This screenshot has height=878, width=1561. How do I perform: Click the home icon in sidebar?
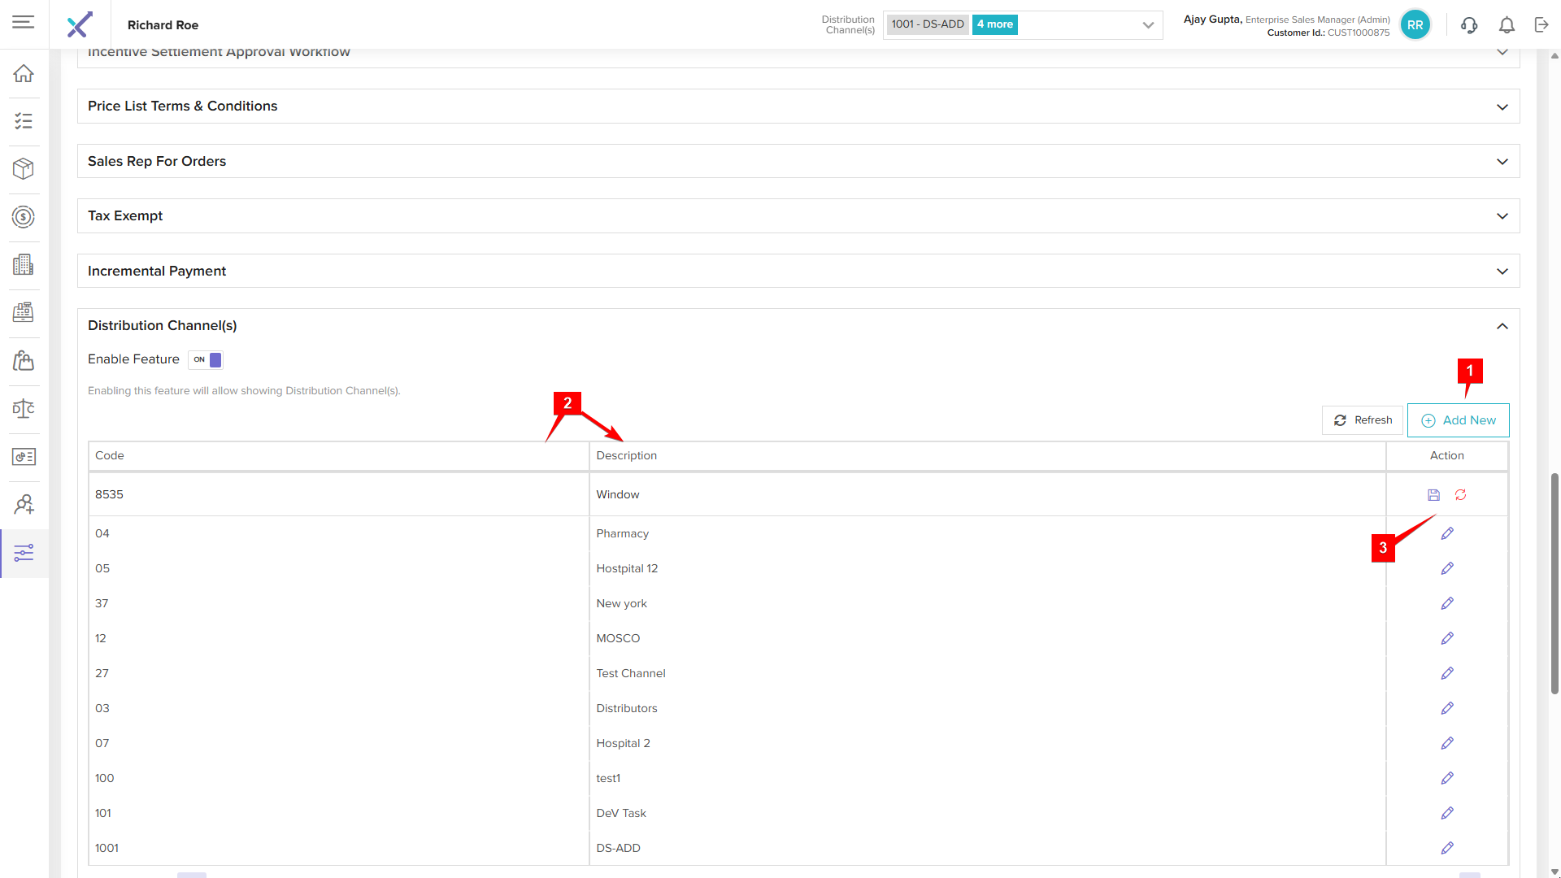point(24,73)
